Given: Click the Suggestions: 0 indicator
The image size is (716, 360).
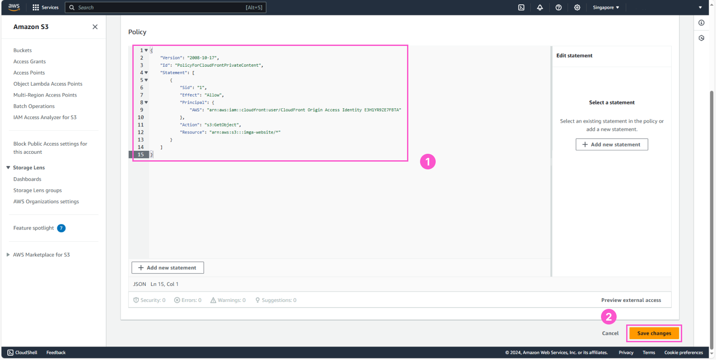Looking at the screenshot, I should click(276, 300).
